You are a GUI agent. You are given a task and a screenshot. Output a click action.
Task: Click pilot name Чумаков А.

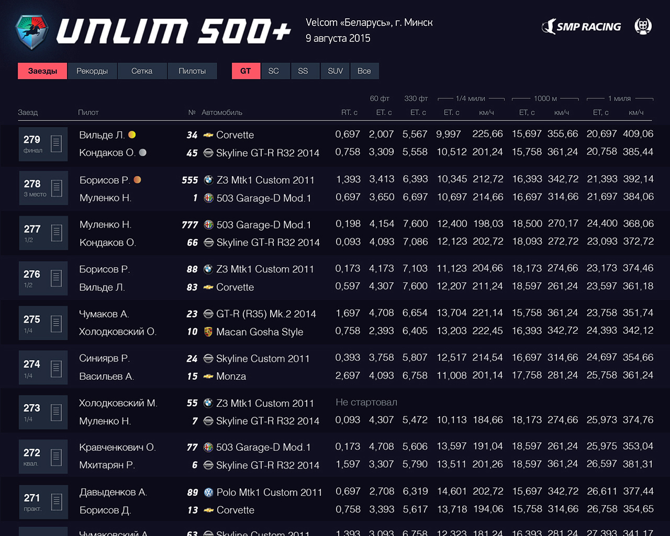pos(104,314)
